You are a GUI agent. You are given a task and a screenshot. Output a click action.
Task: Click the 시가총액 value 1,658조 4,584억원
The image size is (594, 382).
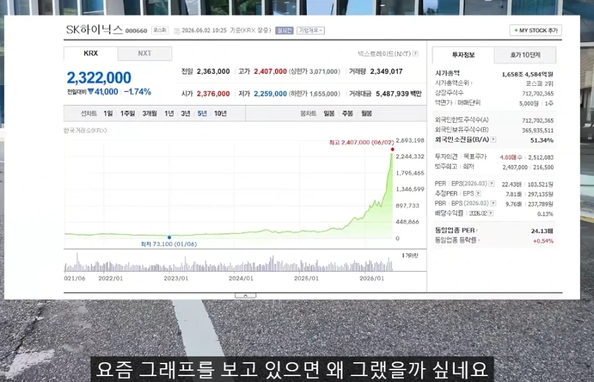click(527, 74)
